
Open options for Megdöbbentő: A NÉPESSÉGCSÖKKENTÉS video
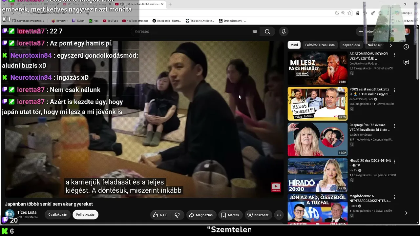394,197
